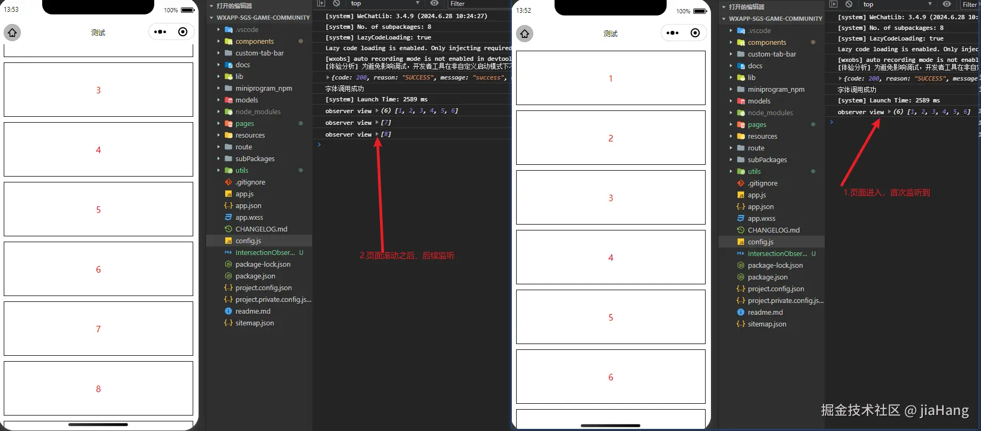Screen dimensions: 981x431
Task: Open three-dot capsule menu in 13:53 simulator
Action: point(160,32)
